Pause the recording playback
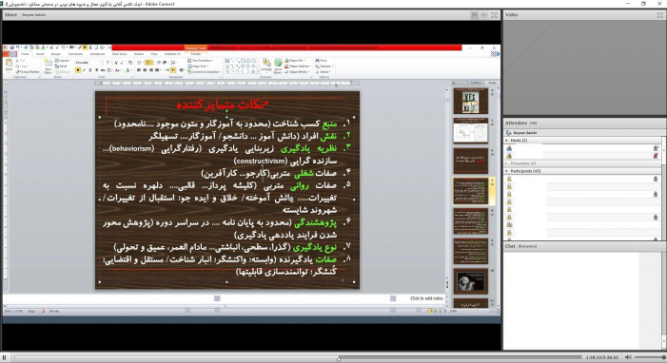The width and height of the screenshot is (667, 363). point(4,357)
